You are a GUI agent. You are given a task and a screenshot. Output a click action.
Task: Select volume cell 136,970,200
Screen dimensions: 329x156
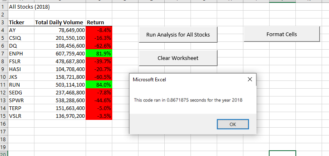coord(60,116)
